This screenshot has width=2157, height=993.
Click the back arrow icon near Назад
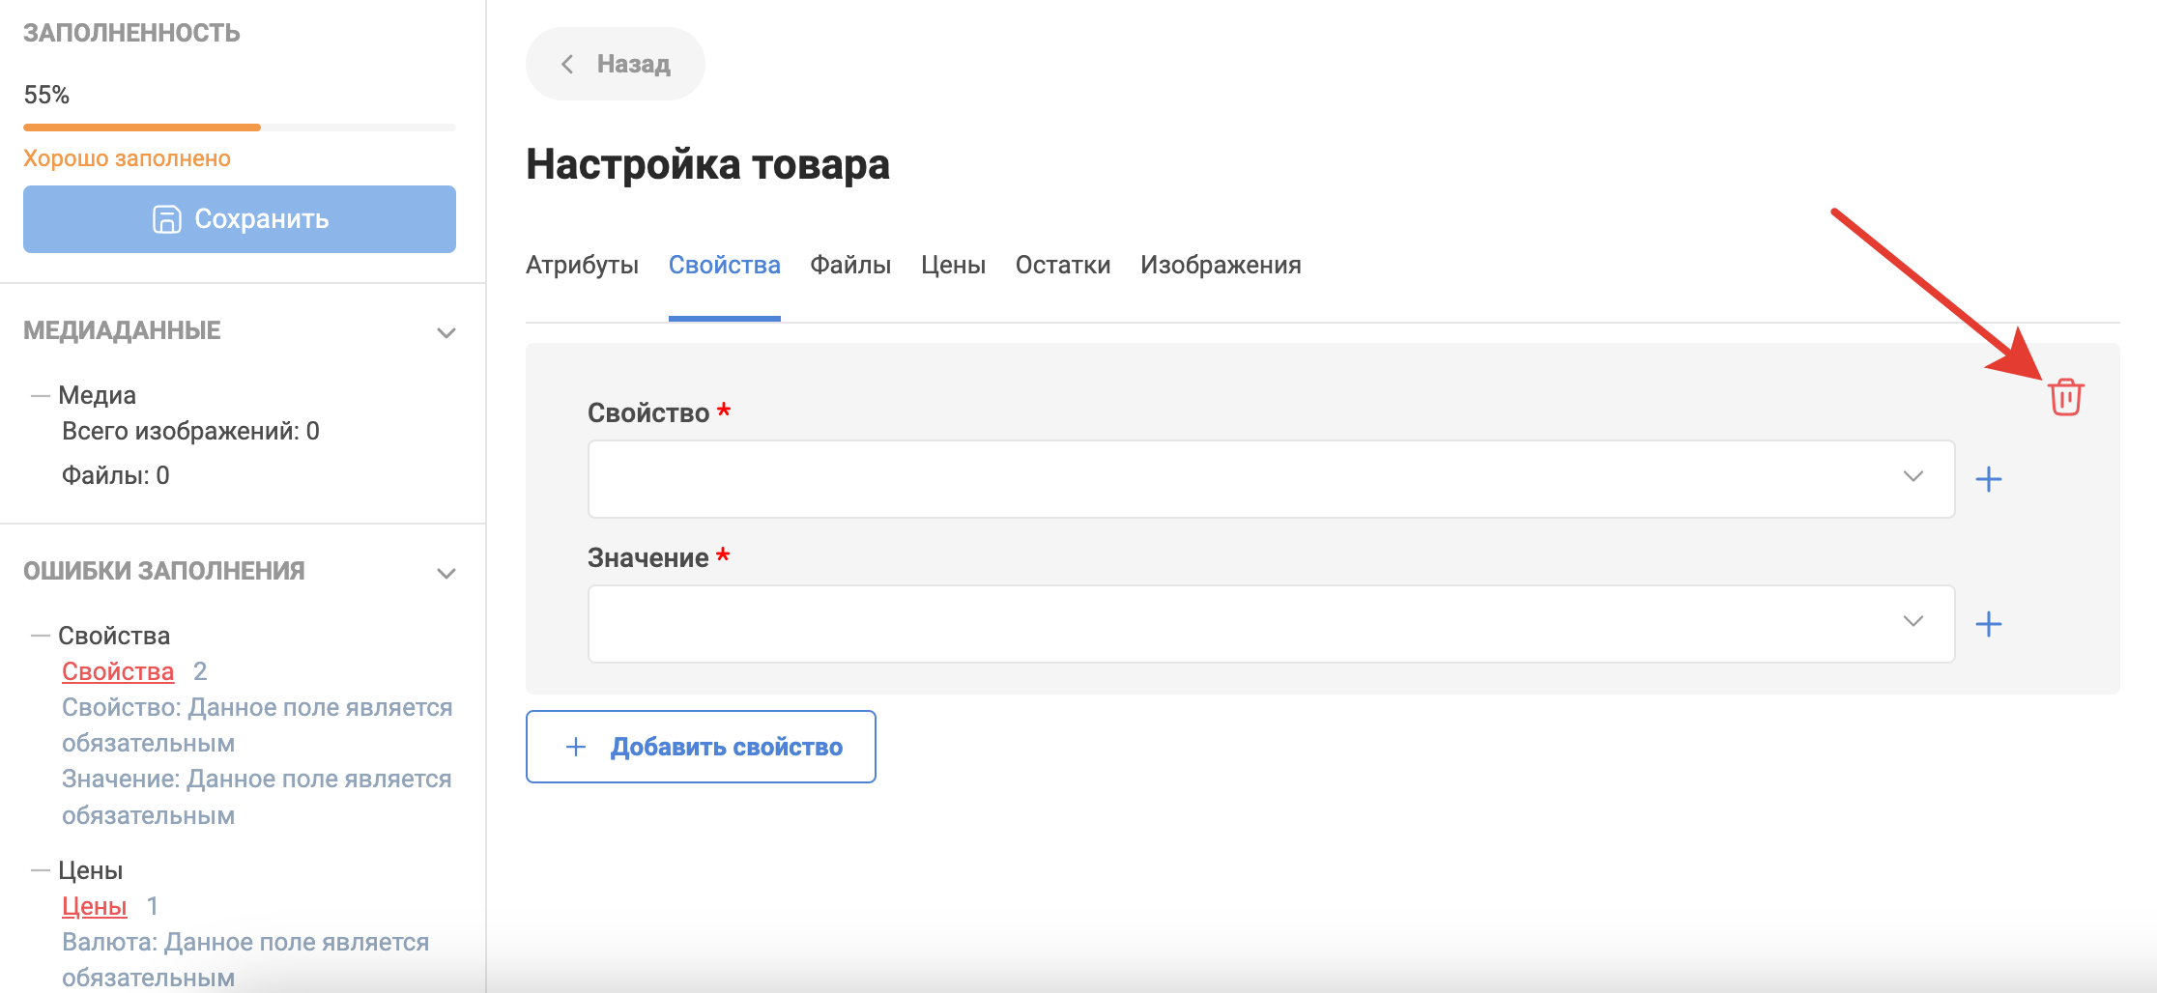point(568,64)
